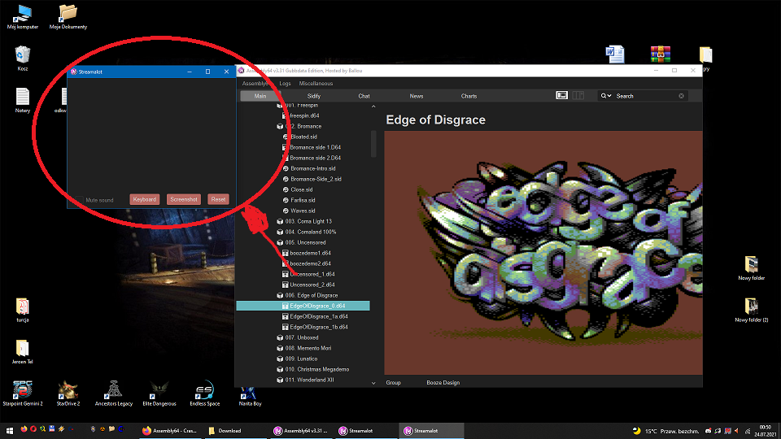Image resolution: width=781 pixels, height=439 pixels.
Task: Click the Reset button in Streamalot
Action: click(218, 199)
